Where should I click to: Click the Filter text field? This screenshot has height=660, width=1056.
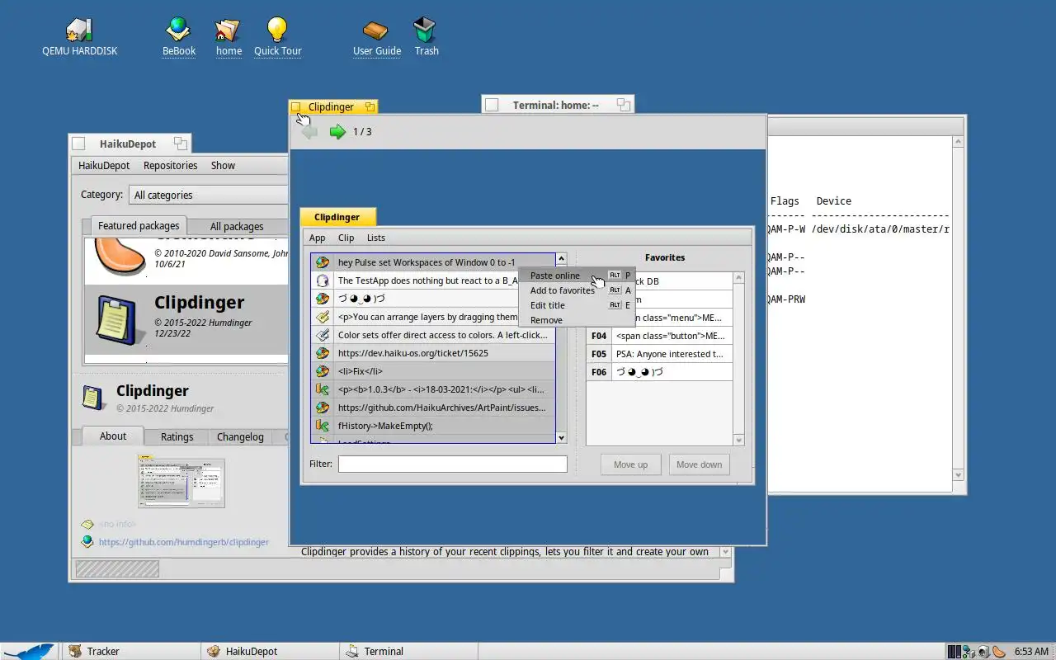click(x=452, y=464)
